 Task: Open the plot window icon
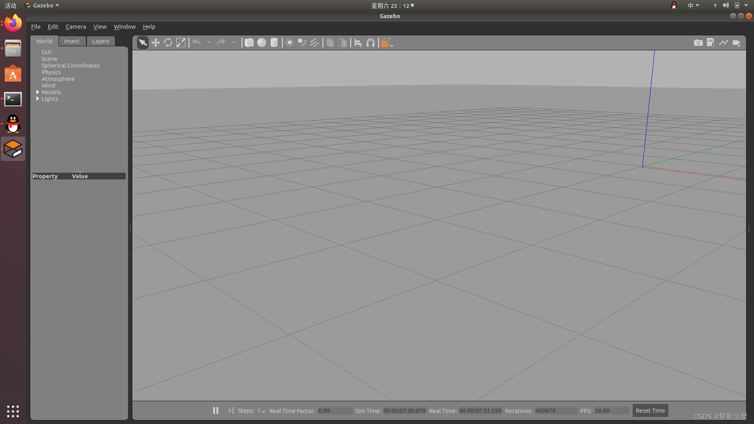(x=723, y=43)
